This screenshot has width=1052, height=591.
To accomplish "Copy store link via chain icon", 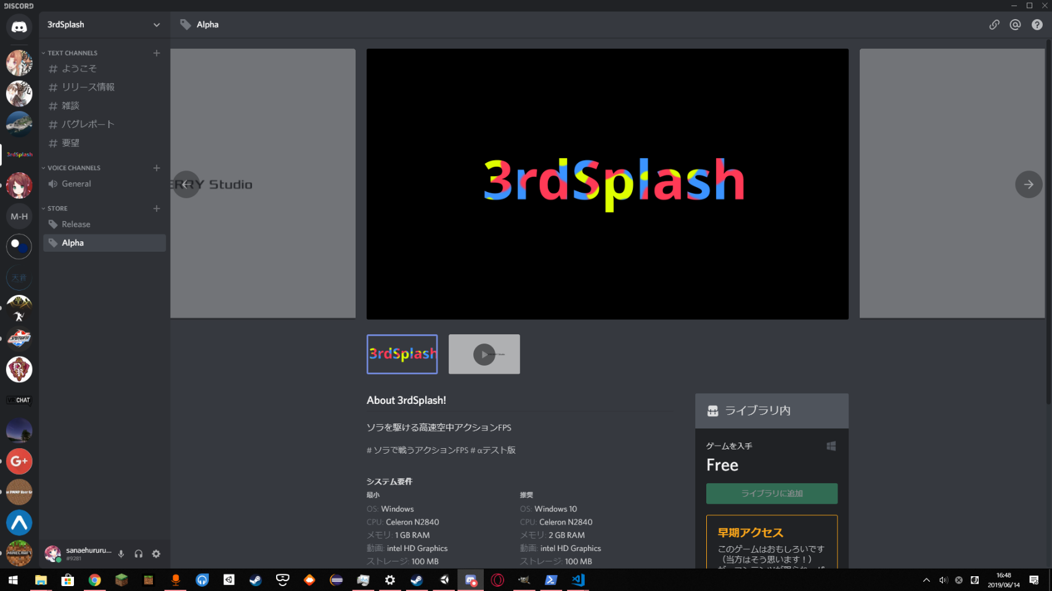I will tap(994, 25).
